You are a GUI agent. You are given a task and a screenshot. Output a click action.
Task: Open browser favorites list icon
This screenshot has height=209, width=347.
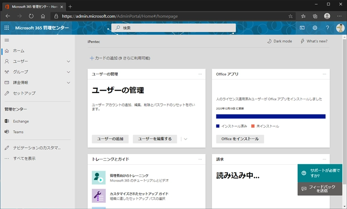(x=303, y=16)
